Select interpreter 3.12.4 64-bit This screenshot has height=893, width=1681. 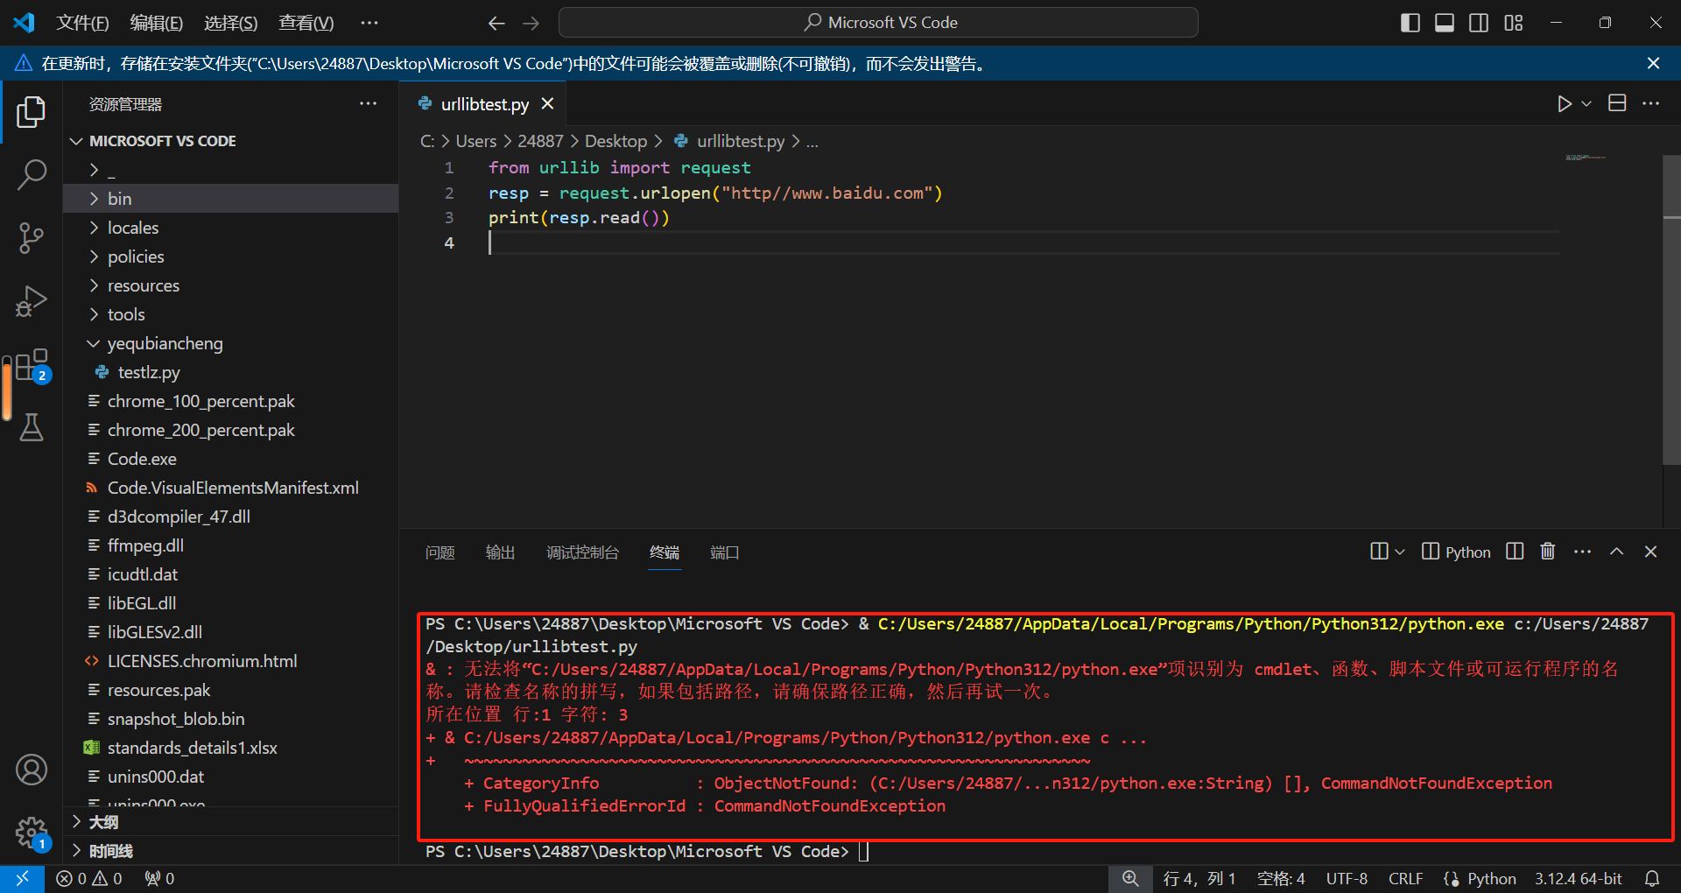pyautogui.click(x=1578, y=878)
